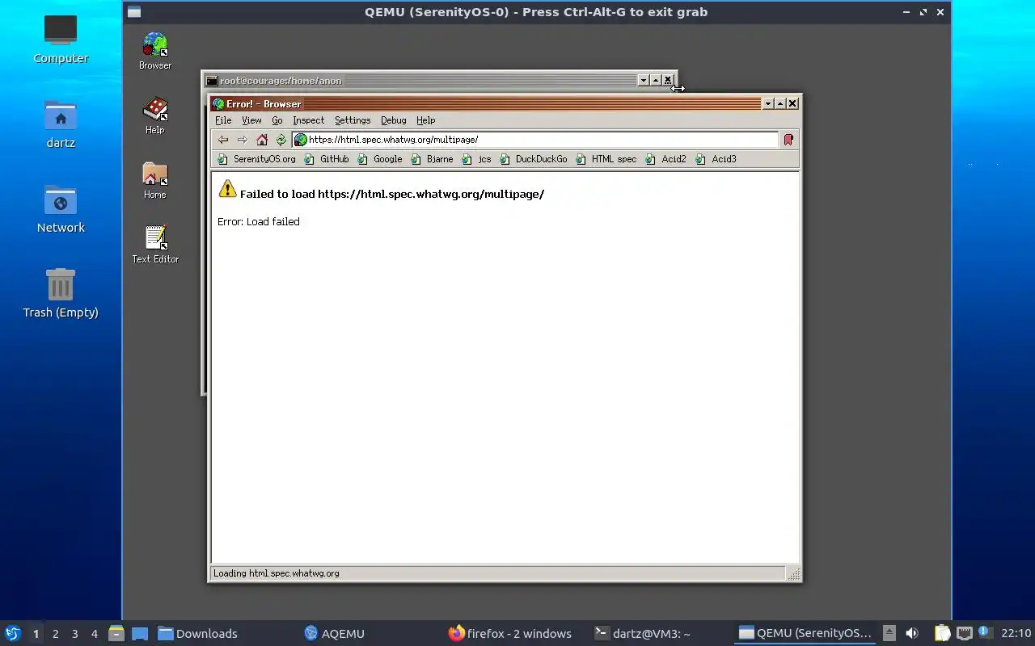Click the network connection tray icon

pos(964,633)
